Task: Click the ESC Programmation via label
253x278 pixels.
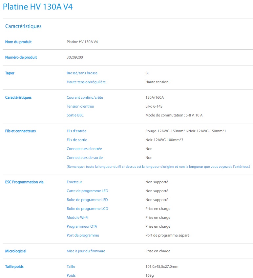Action: click(24, 182)
